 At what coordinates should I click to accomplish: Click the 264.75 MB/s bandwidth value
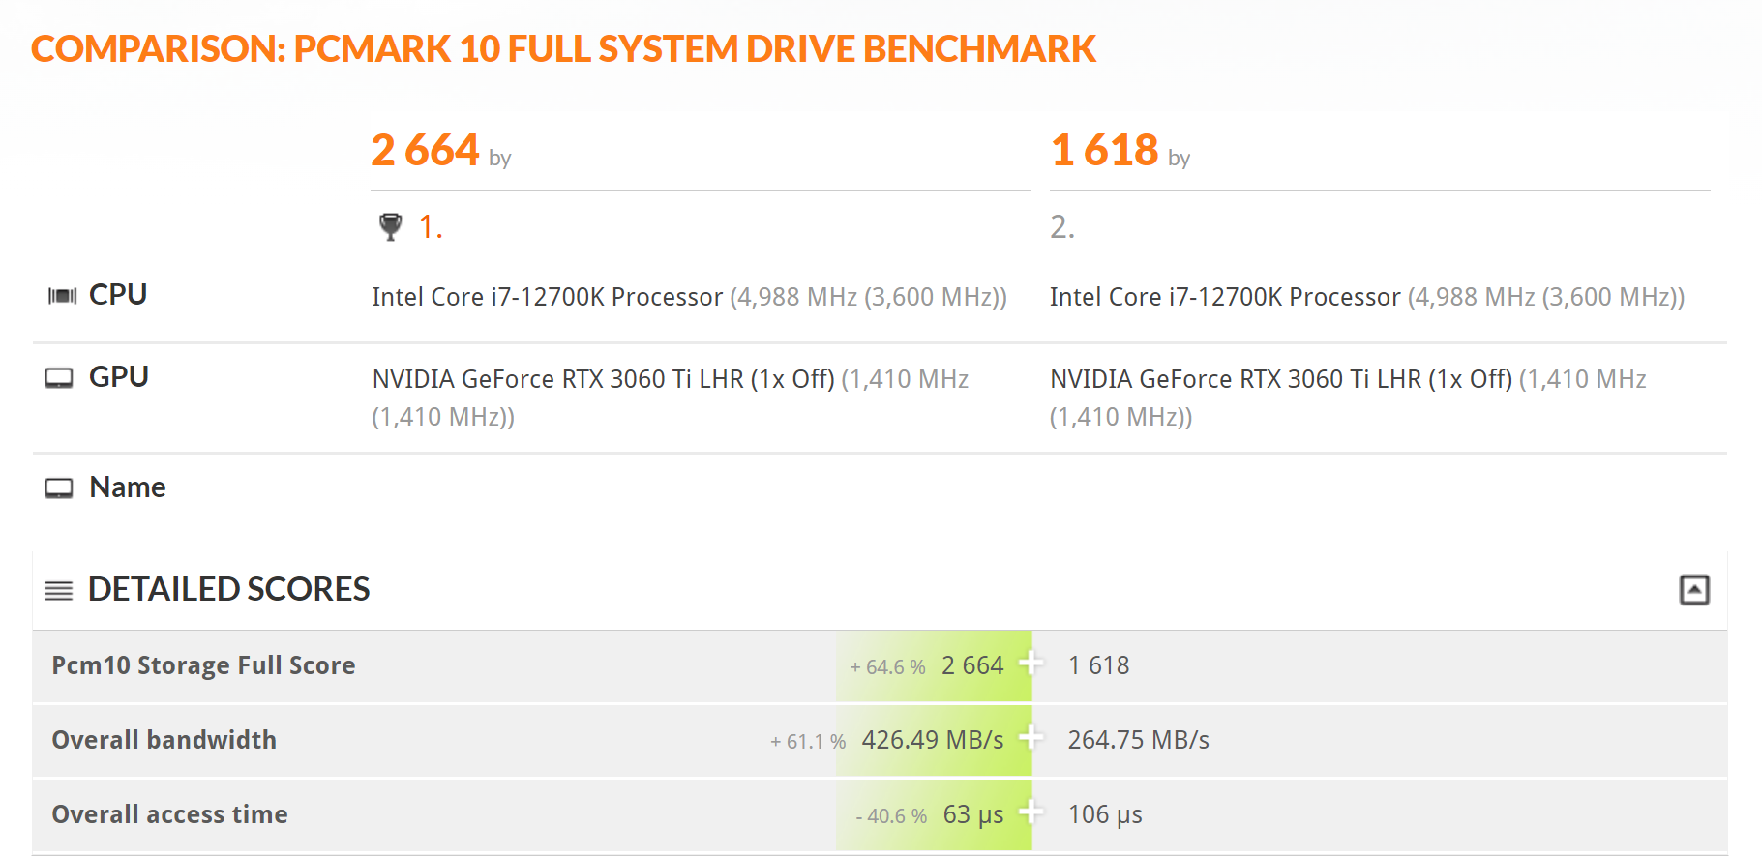(1138, 740)
